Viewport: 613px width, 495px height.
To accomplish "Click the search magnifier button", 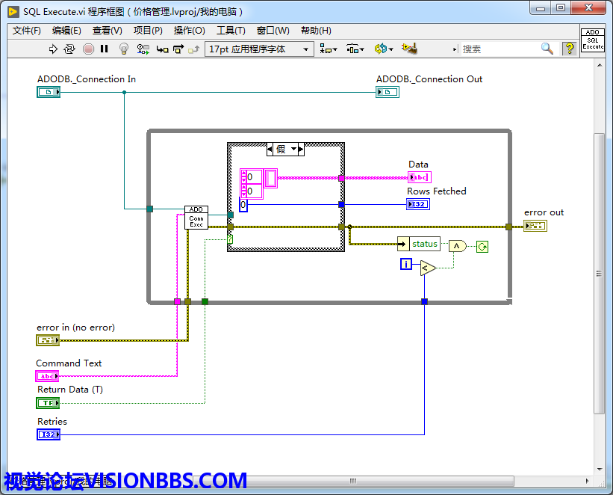I will 547,49.
